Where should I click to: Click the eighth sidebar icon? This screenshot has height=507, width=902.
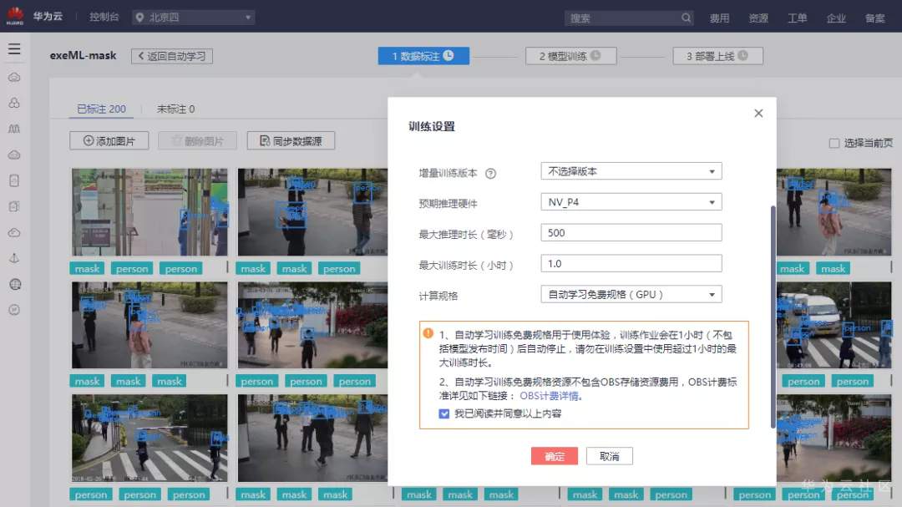coord(14,258)
